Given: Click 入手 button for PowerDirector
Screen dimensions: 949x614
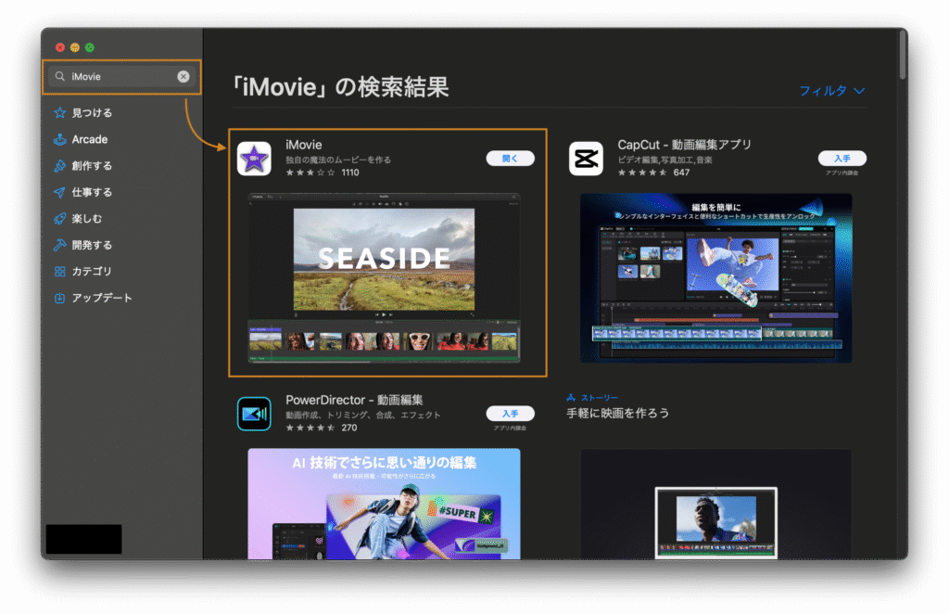Looking at the screenshot, I should click(511, 414).
